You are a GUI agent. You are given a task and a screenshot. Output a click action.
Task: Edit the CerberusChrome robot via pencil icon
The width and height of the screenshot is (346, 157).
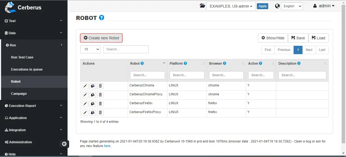(85, 86)
